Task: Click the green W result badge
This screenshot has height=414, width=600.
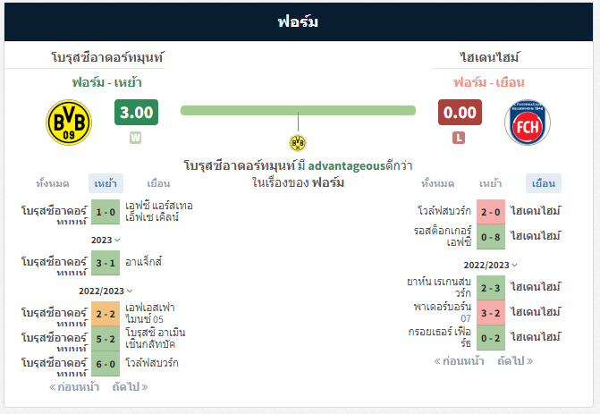Action: (135, 138)
